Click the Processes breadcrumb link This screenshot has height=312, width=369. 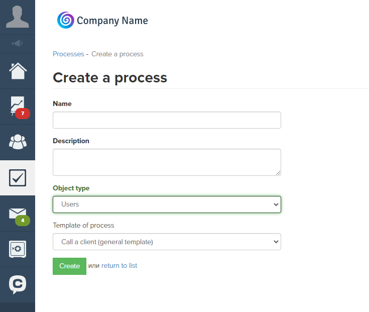click(68, 54)
